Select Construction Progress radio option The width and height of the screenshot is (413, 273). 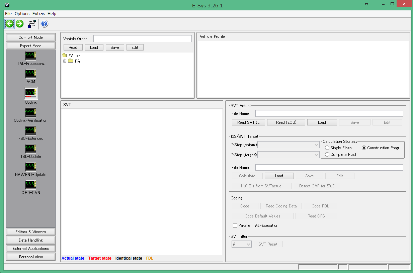[364, 148]
